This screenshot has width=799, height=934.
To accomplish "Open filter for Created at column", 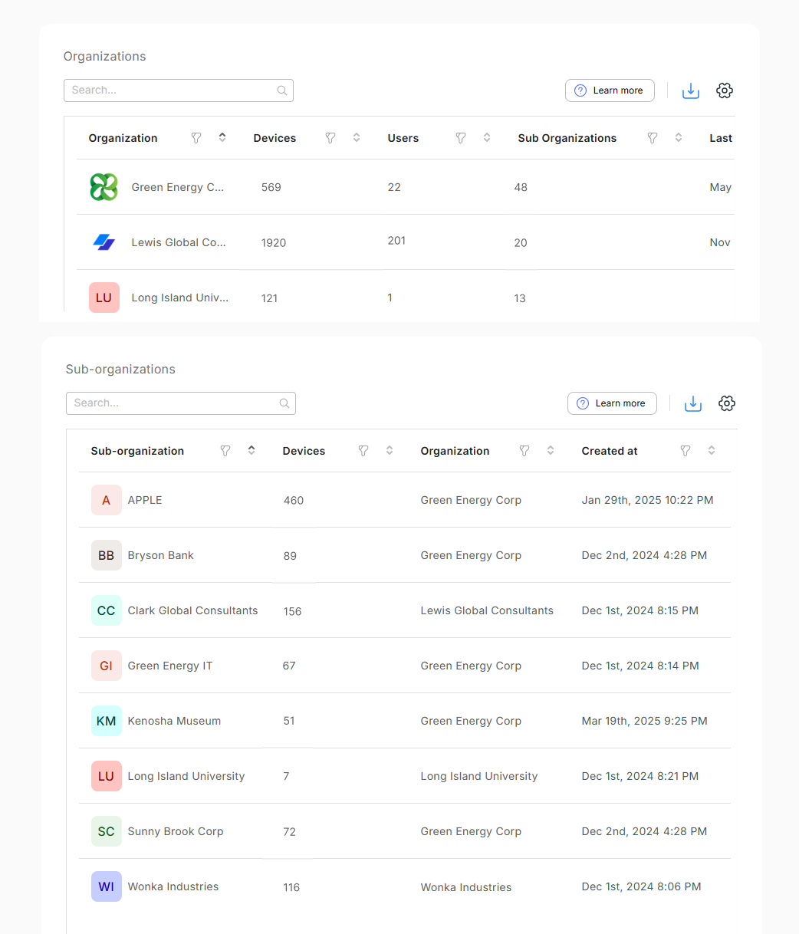I will tap(686, 451).
